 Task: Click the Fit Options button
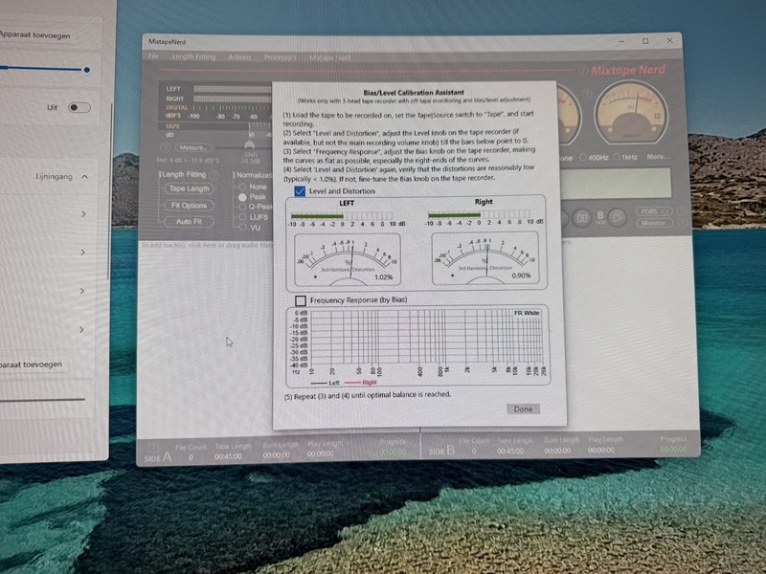coord(189,206)
